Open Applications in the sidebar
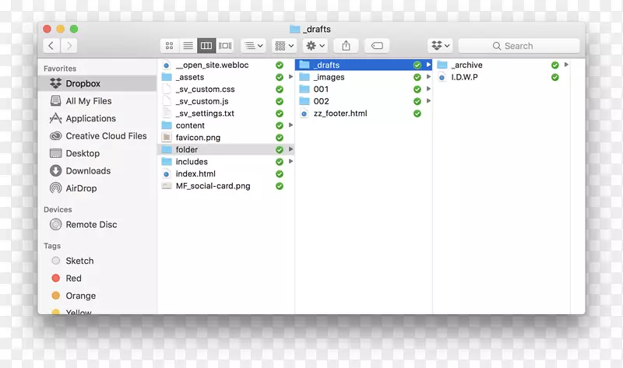 point(97,118)
